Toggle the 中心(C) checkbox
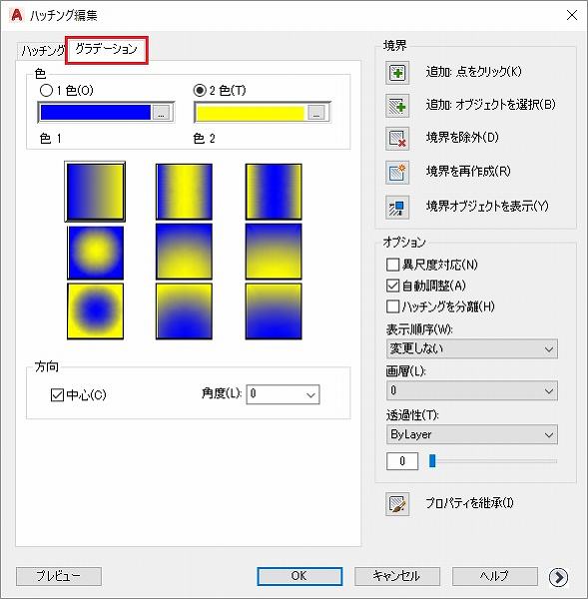 click(57, 395)
